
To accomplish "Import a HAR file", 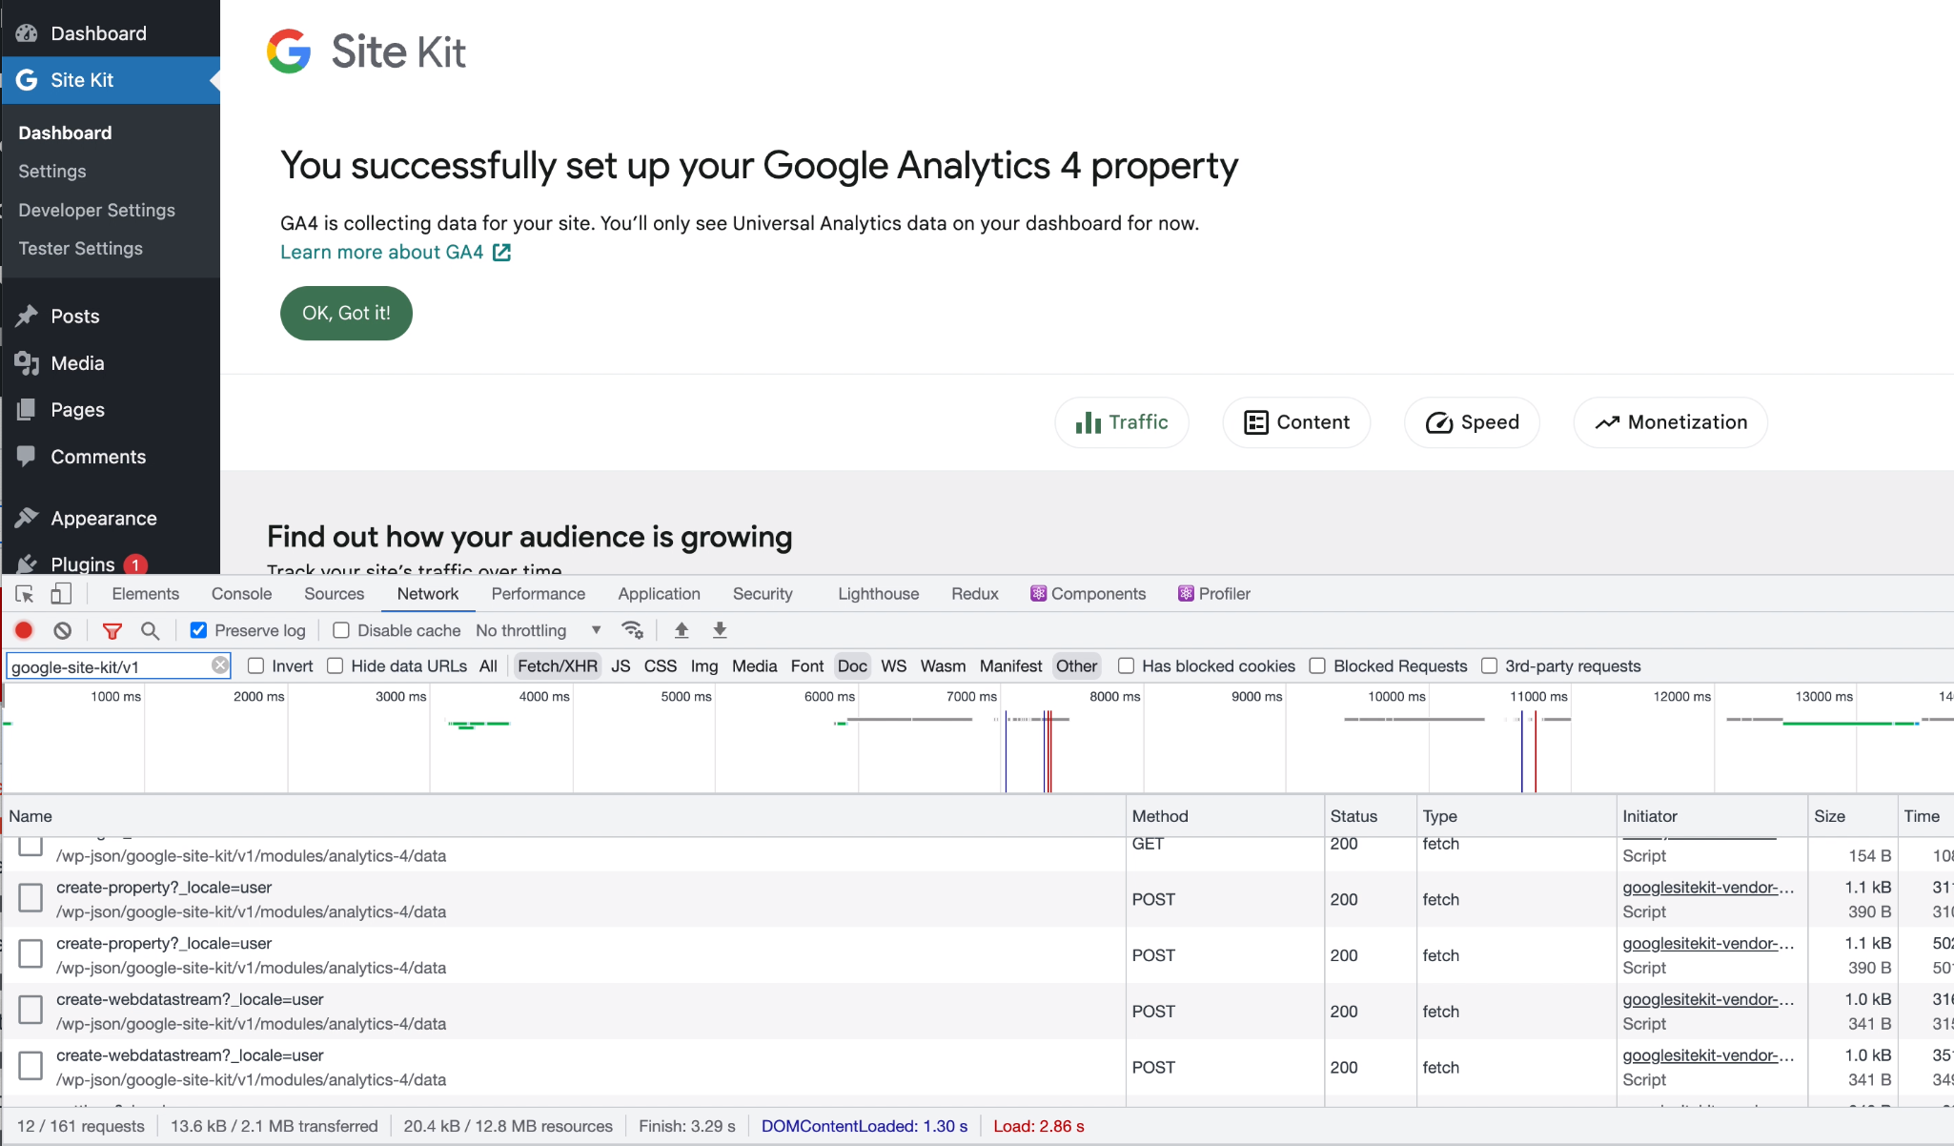I will click(682, 630).
